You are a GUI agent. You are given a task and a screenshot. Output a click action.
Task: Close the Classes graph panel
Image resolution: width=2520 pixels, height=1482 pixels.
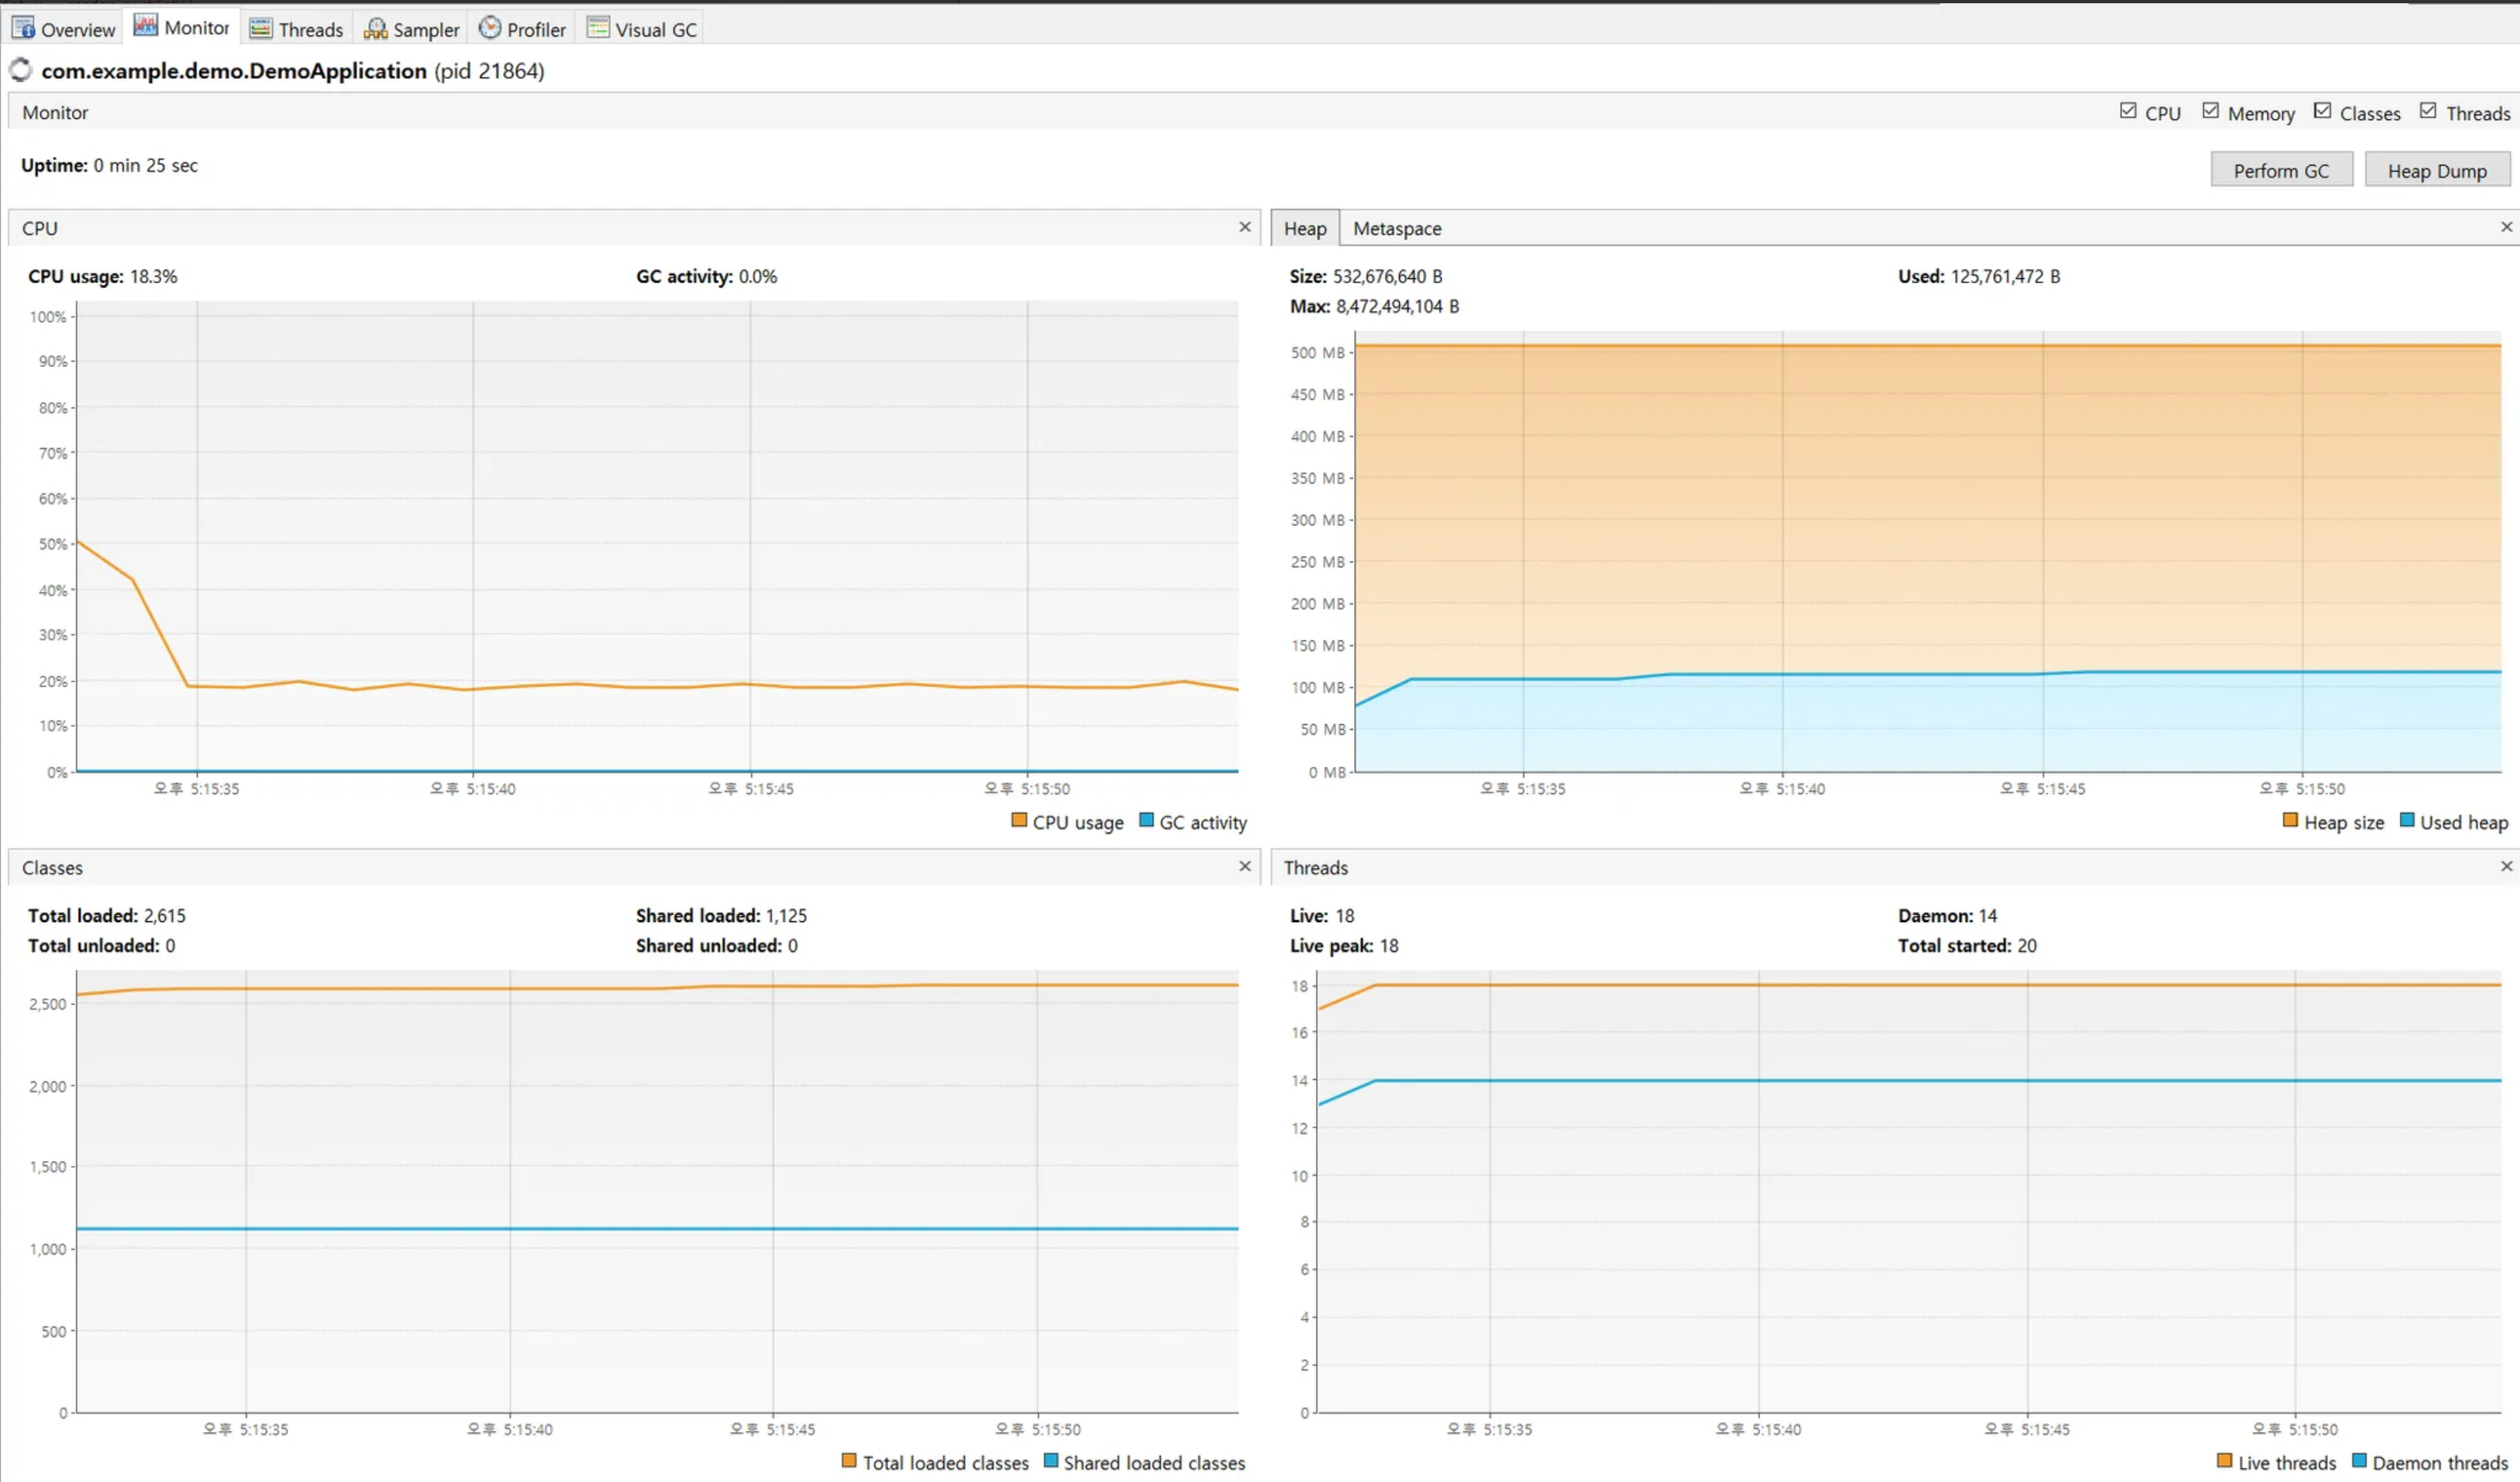point(1245,866)
